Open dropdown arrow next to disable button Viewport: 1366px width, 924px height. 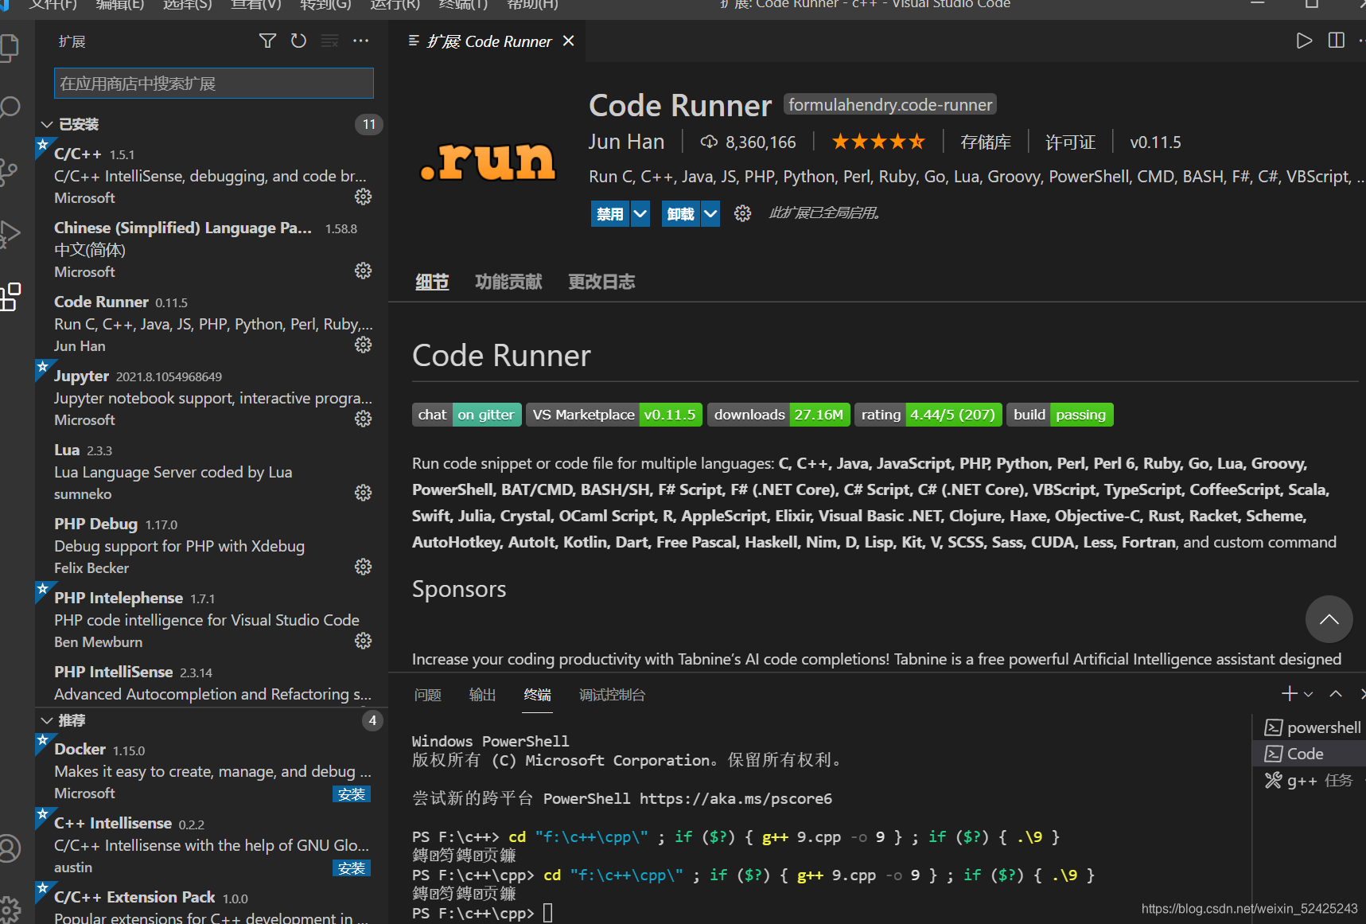pos(640,213)
